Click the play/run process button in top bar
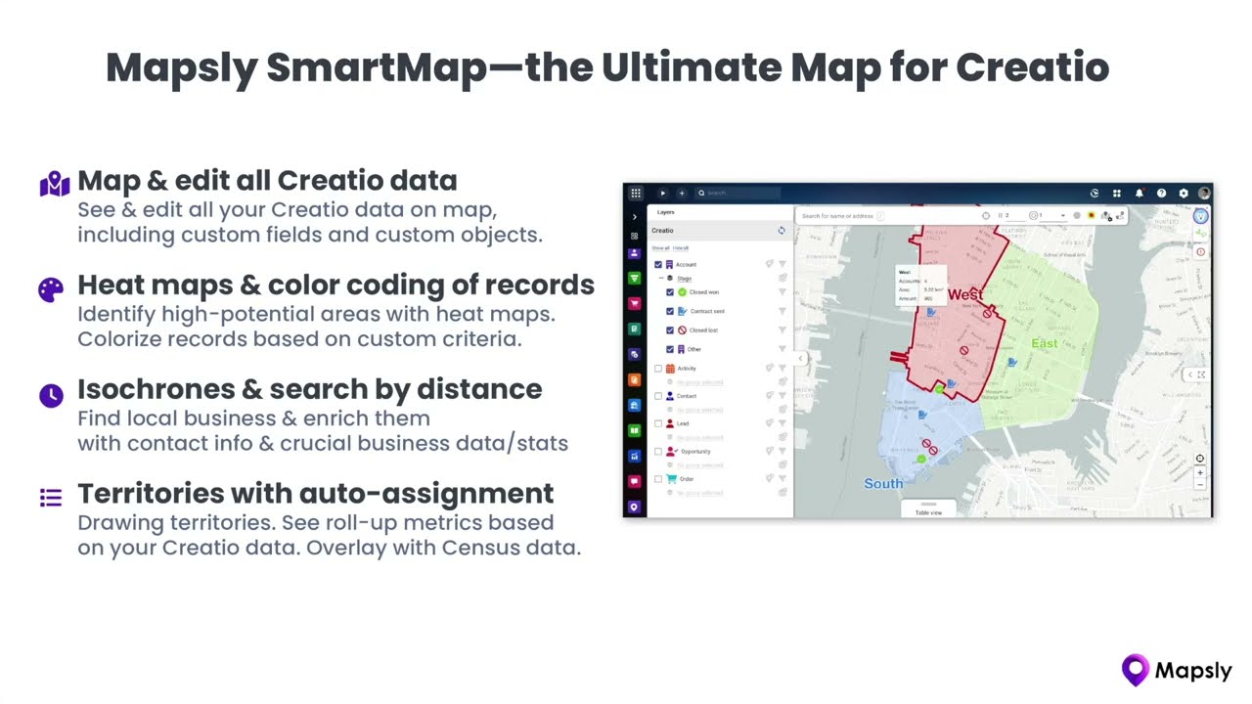Image resolution: width=1252 pixels, height=704 pixels. click(x=662, y=193)
